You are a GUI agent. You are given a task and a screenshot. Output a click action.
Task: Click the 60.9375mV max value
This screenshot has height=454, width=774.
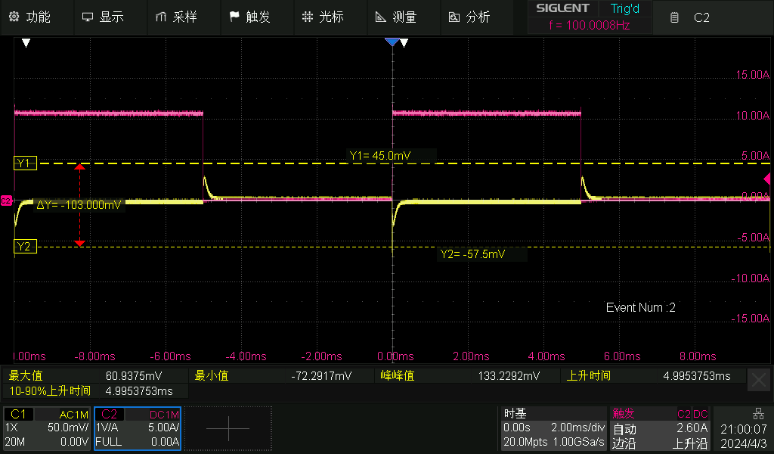[133, 376]
